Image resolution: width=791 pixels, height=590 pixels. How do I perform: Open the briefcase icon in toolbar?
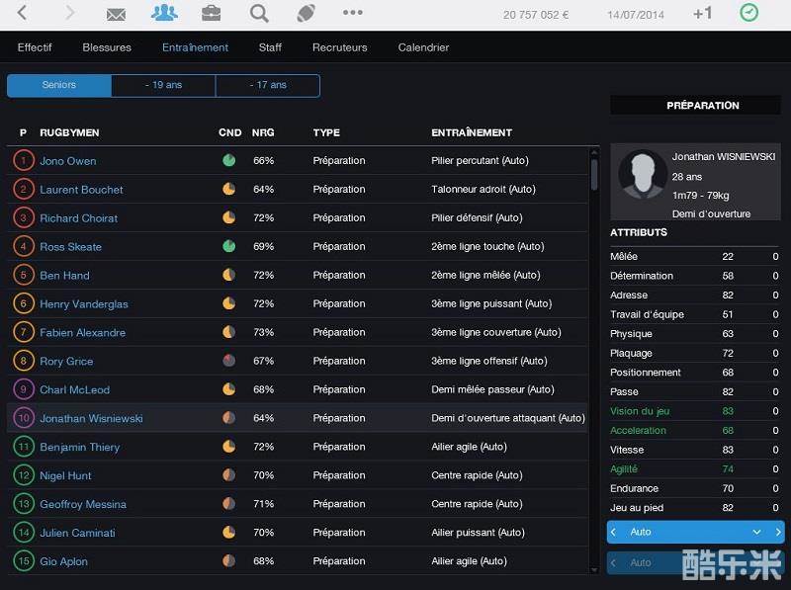[212, 13]
